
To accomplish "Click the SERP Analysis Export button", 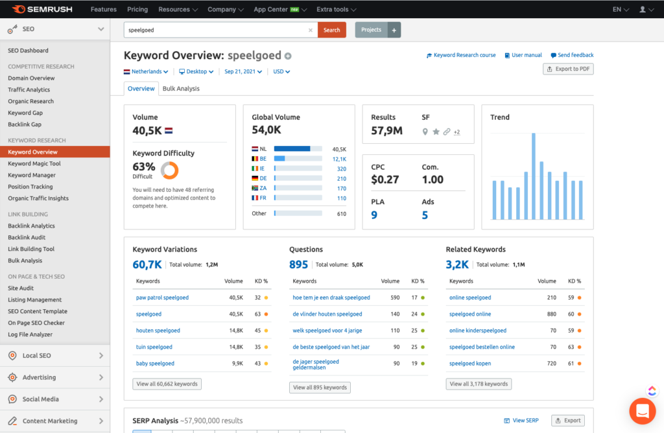I will (568, 420).
